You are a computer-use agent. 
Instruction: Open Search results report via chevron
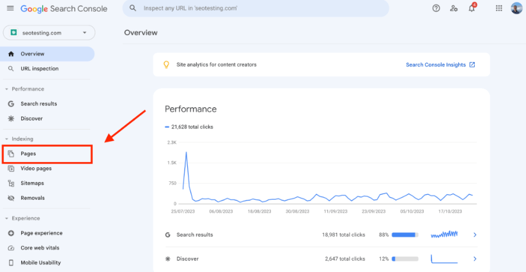[x=475, y=235]
